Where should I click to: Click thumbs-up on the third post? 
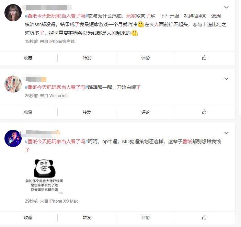pos(204,217)
